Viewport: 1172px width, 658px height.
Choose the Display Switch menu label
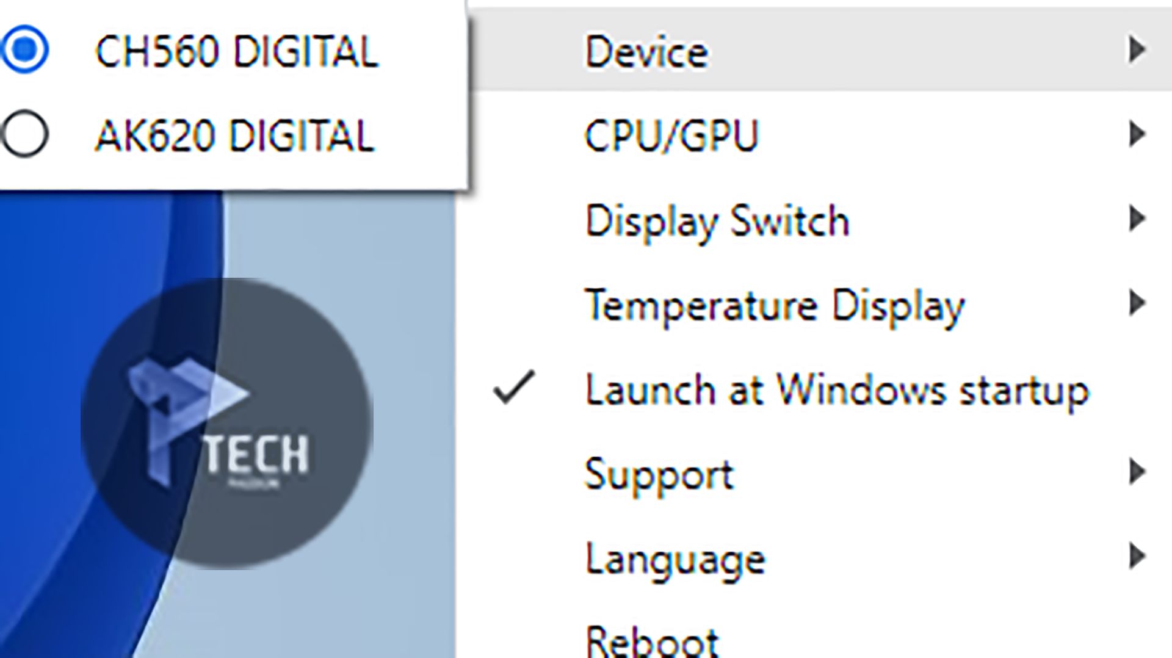pos(717,220)
